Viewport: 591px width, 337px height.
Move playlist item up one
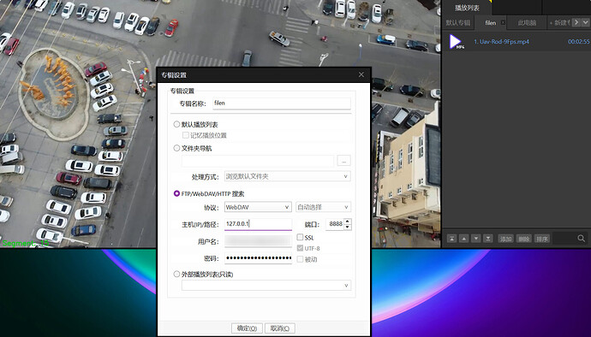click(x=464, y=239)
